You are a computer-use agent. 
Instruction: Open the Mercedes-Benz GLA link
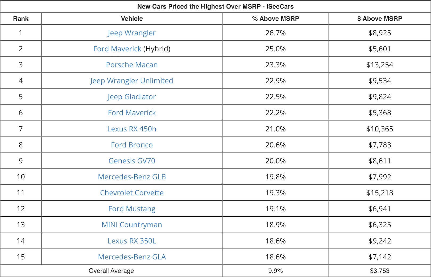(x=132, y=257)
